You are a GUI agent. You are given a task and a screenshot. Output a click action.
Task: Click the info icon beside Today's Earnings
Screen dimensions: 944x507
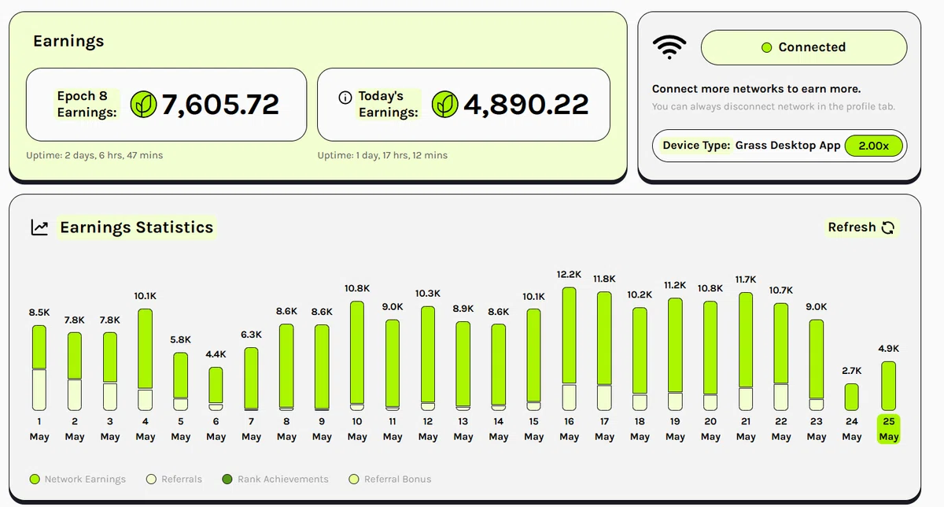(345, 98)
